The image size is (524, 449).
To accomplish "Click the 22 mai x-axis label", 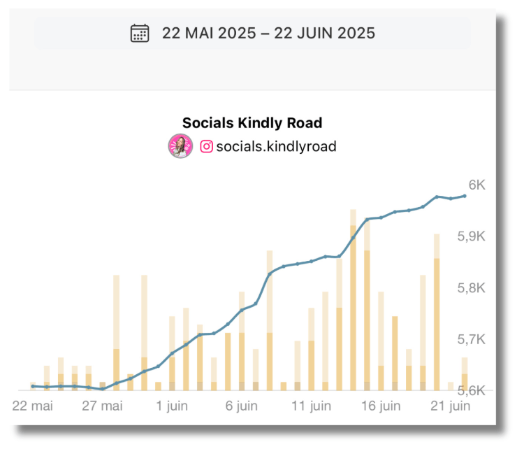I will 33,406.
